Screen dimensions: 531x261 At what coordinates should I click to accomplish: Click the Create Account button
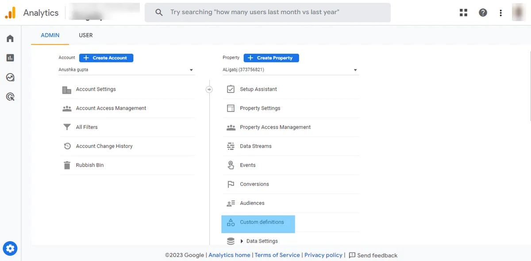106,58
